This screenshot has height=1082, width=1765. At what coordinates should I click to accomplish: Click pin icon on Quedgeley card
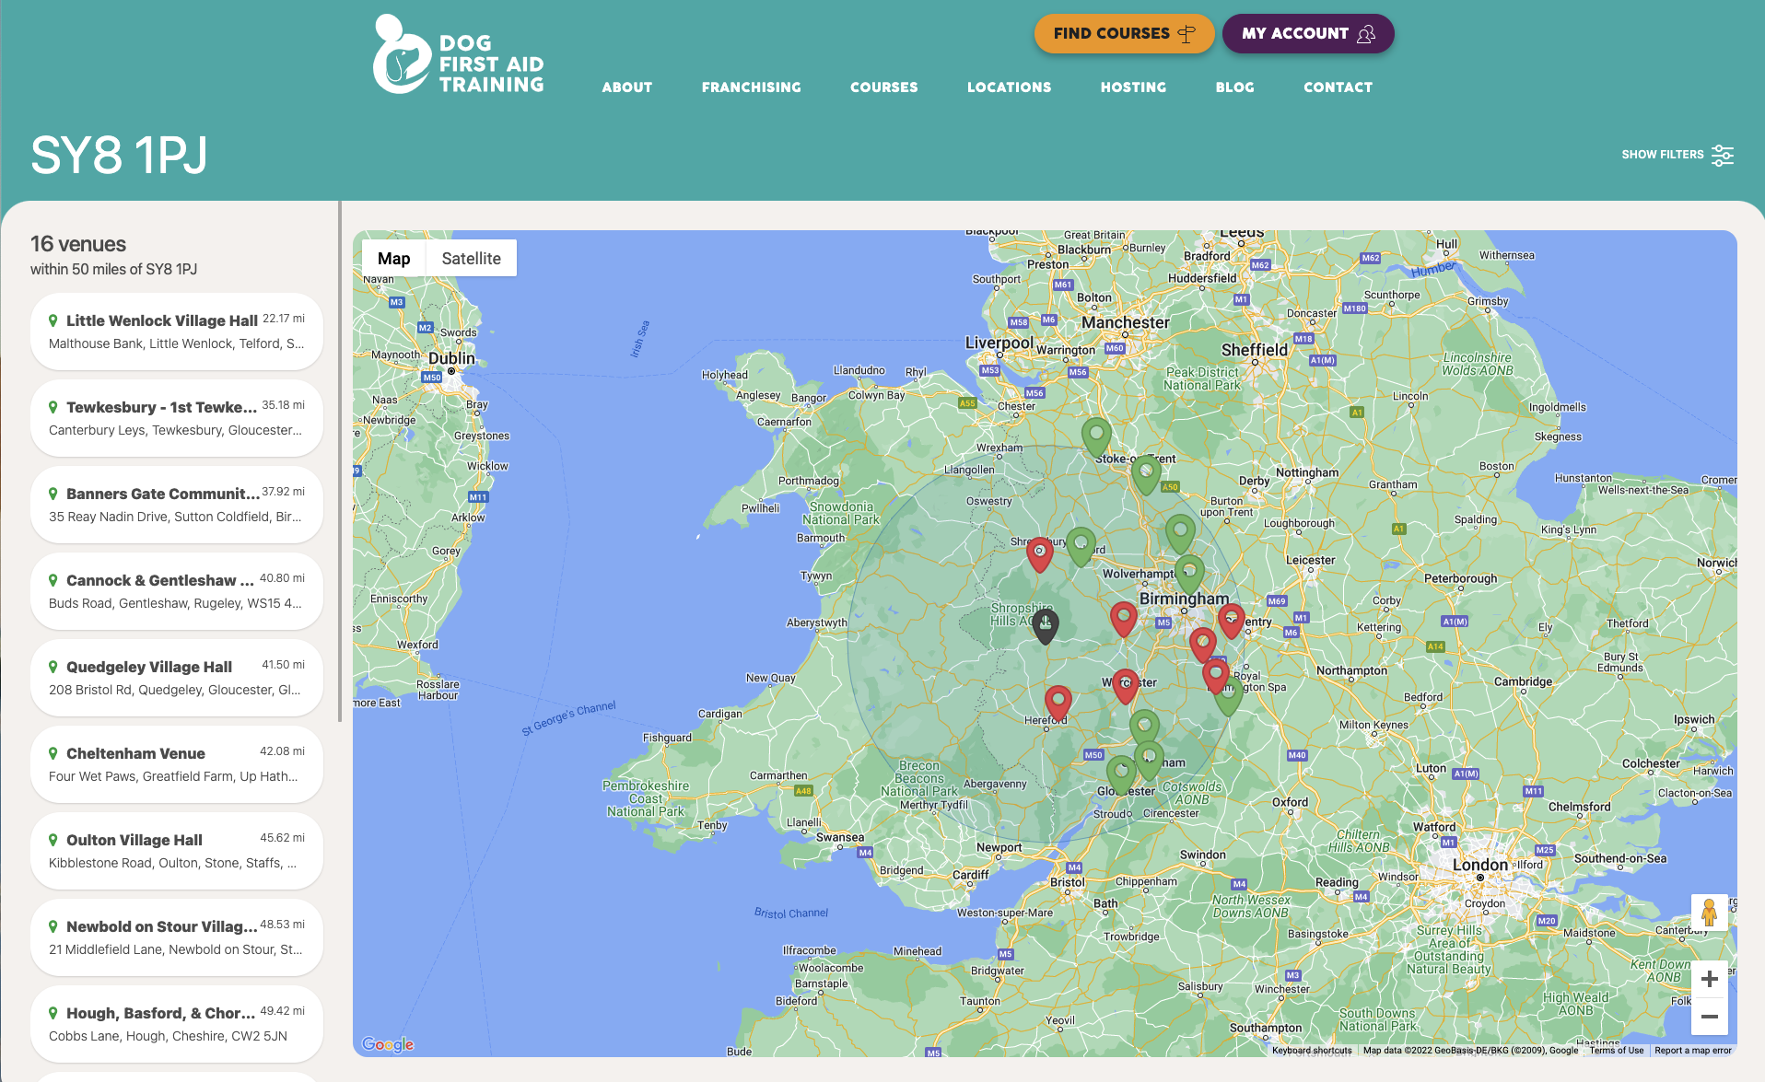[x=53, y=667]
